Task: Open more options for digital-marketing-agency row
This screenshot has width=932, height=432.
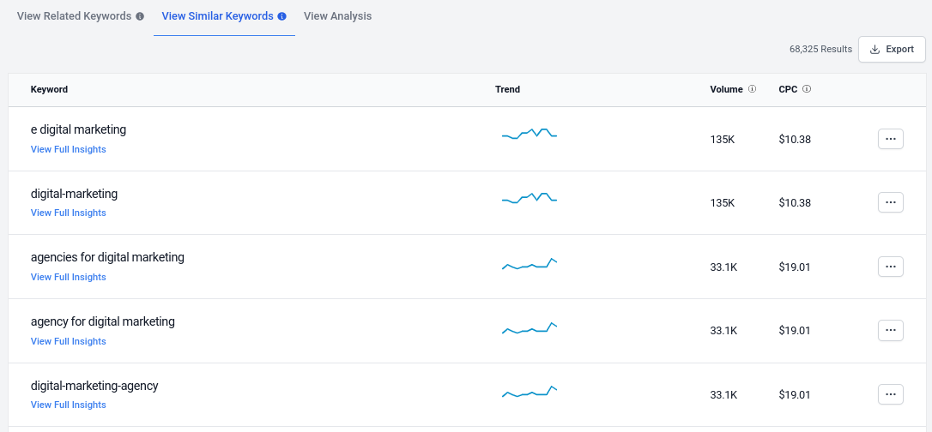Action: 891,394
